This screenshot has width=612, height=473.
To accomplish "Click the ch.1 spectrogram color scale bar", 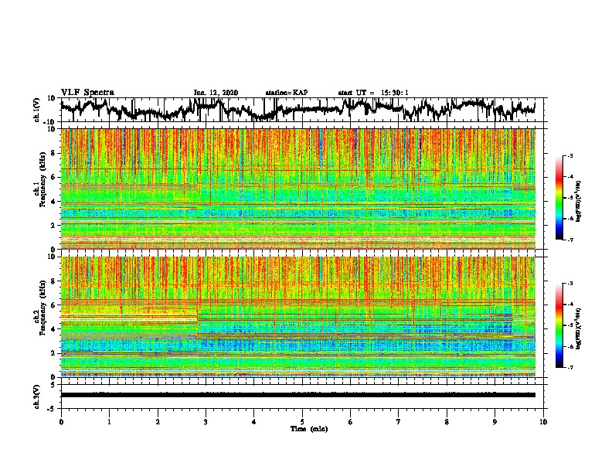I will pyautogui.click(x=559, y=198).
